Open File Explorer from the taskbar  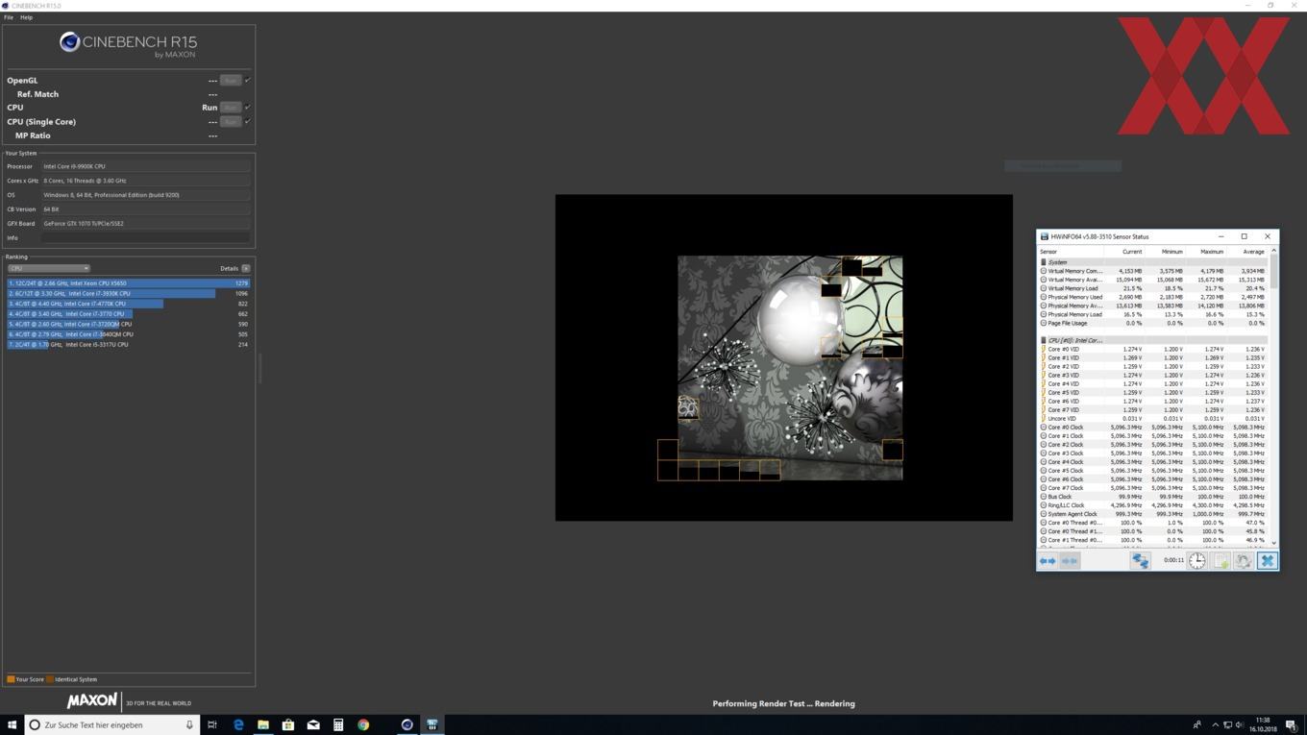(x=262, y=724)
